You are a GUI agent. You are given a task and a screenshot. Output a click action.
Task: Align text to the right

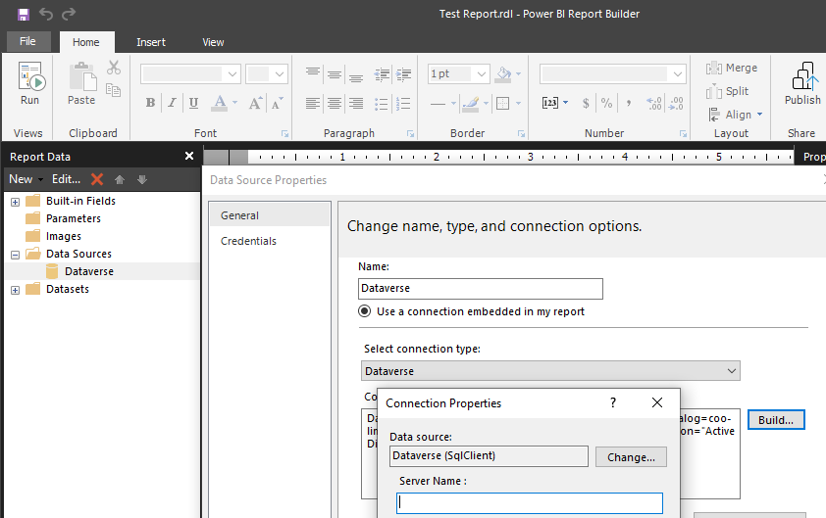point(357,103)
